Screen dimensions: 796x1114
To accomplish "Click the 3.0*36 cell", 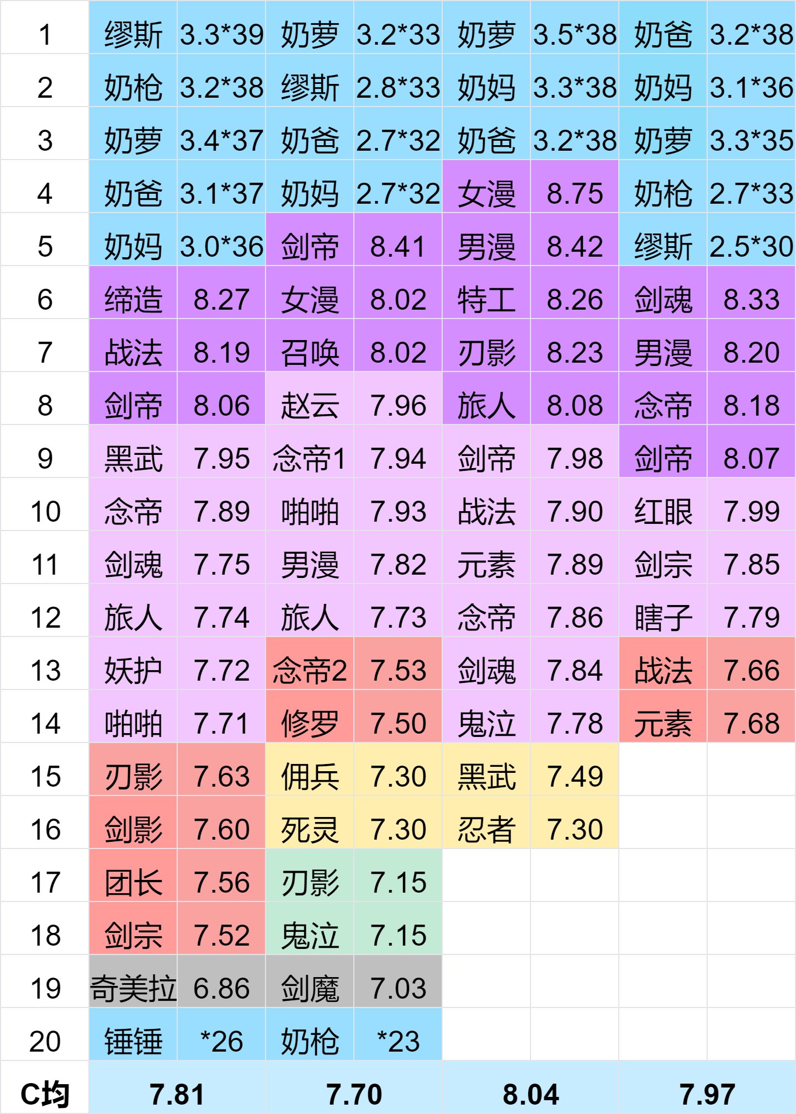I will pos(221,240).
